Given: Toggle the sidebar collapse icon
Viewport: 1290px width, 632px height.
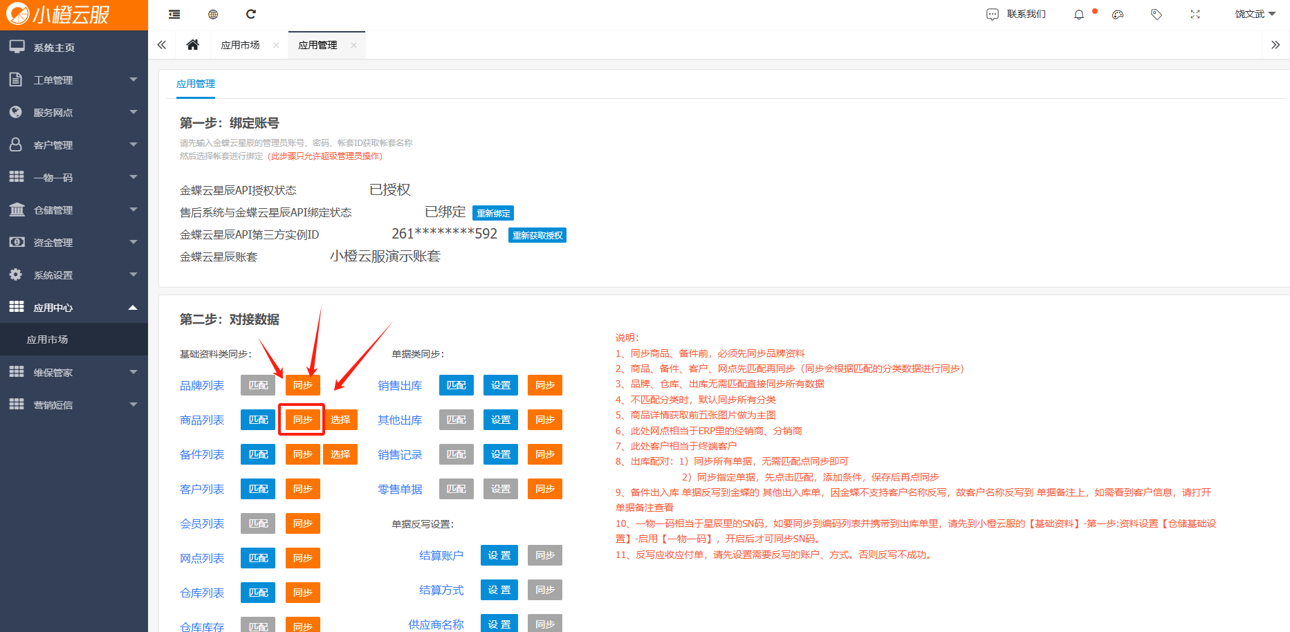Looking at the screenshot, I should pyautogui.click(x=174, y=15).
